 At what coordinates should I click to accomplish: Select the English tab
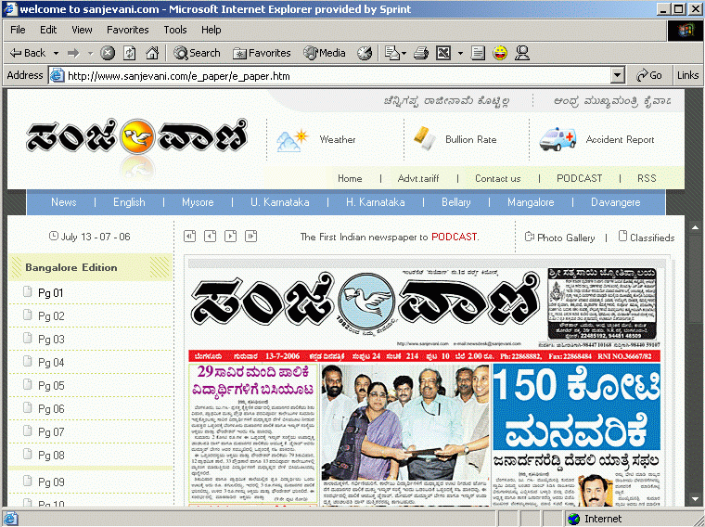click(x=129, y=202)
